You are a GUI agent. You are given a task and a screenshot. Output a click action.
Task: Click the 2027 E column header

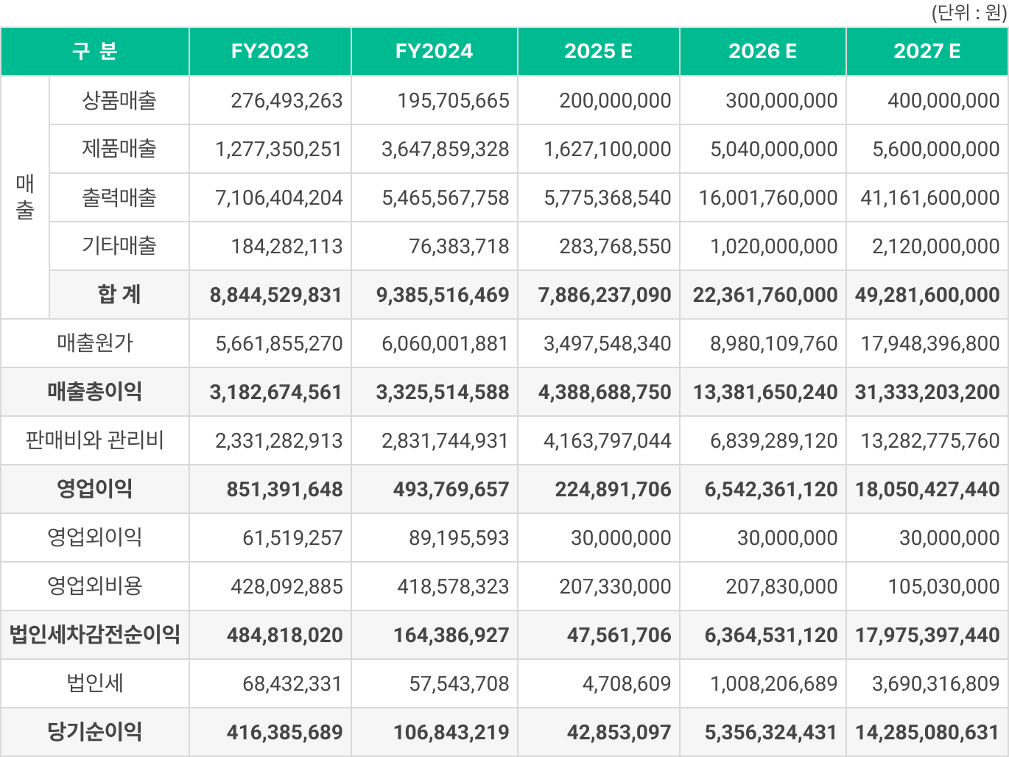click(927, 52)
